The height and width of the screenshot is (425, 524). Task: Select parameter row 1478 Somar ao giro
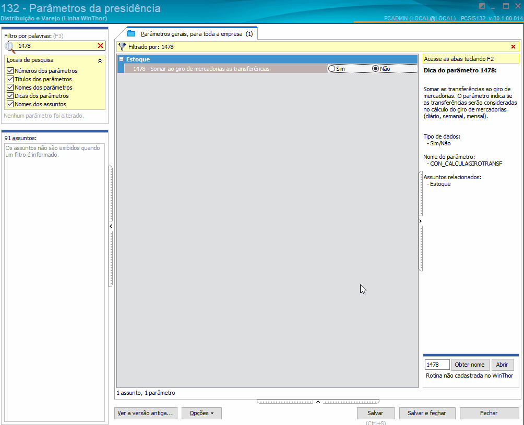click(x=225, y=69)
